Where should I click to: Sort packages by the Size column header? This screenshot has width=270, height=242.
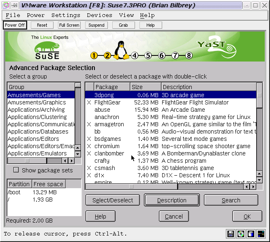pyautogui.click(x=146, y=87)
